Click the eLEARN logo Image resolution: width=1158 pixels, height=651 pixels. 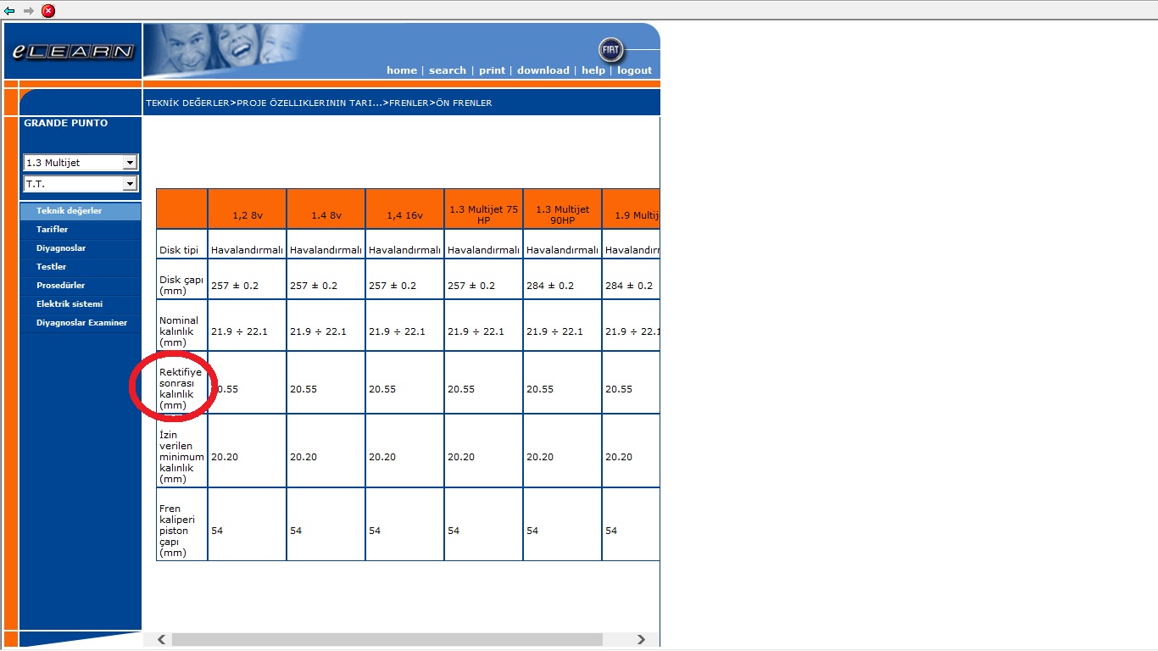click(73, 52)
